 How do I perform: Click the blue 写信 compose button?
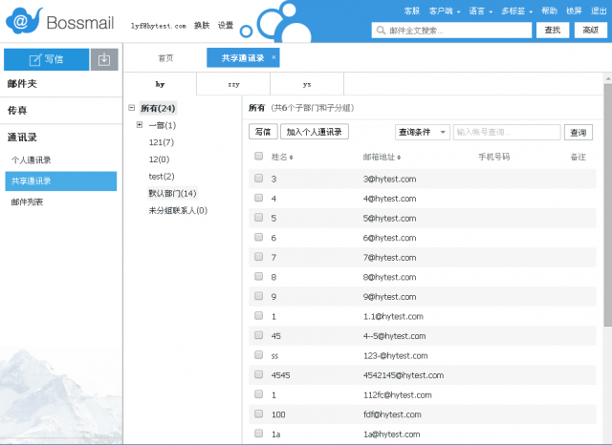click(47, 59)
